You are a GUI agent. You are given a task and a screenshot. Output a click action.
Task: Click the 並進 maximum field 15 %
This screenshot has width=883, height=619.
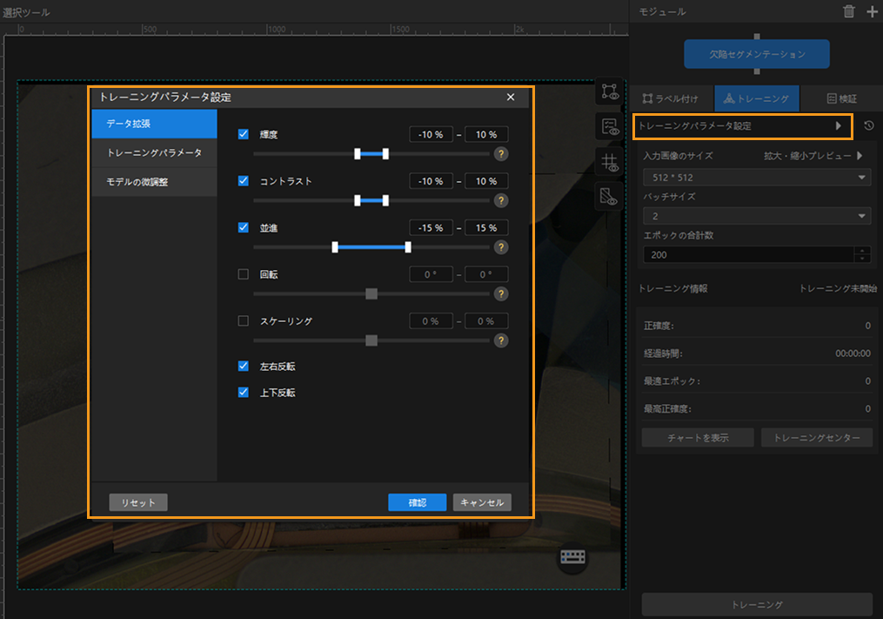pos(486,228)
